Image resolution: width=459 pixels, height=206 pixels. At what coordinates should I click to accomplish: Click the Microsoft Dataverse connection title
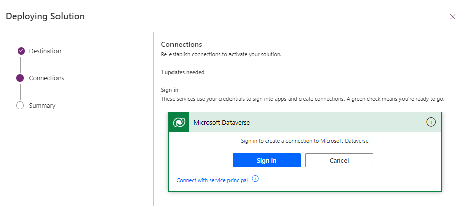pos(221,122)
